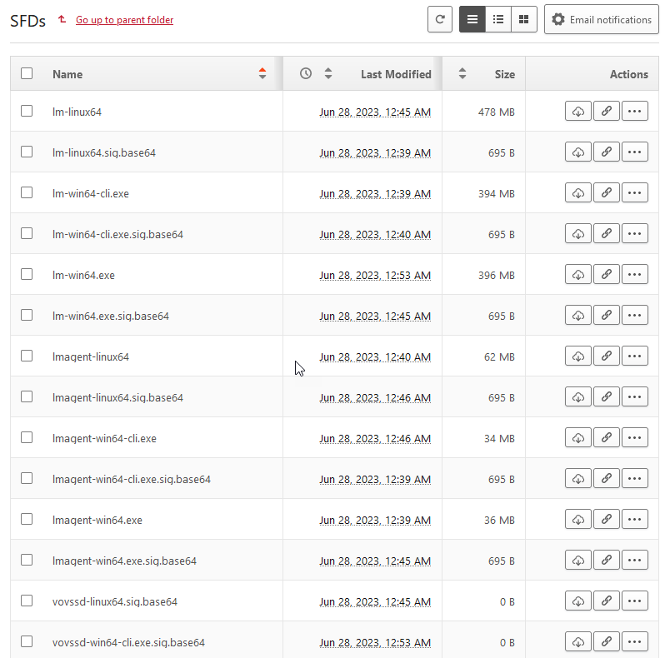This screenshot has width=665, height=658.
Task: Switch to grid thumbnail view
Action: tap(523, 19)
